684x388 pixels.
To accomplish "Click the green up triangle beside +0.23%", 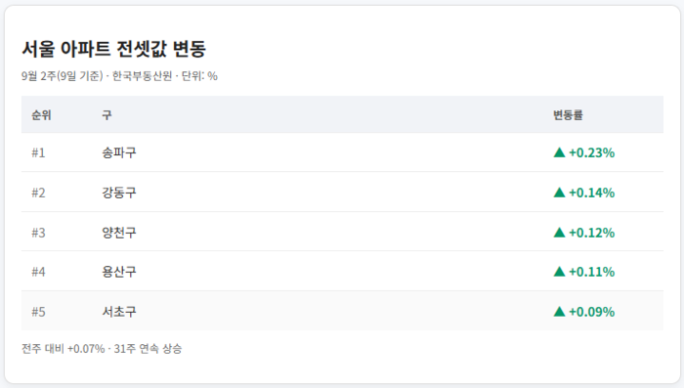I will click(559, 152).
